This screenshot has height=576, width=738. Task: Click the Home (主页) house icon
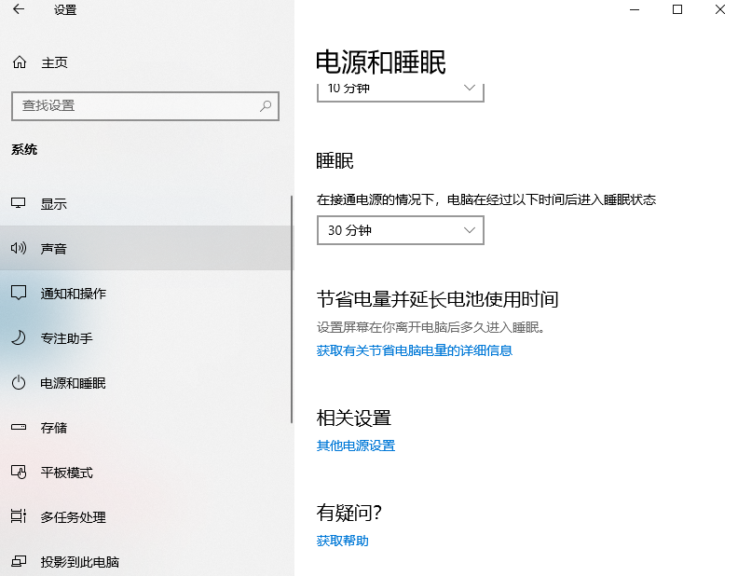point(19,62)
